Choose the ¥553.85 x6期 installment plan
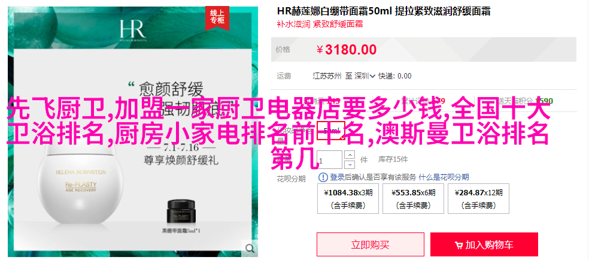The height and width of the screenshot is (260, 589). [x=413, y=199]
